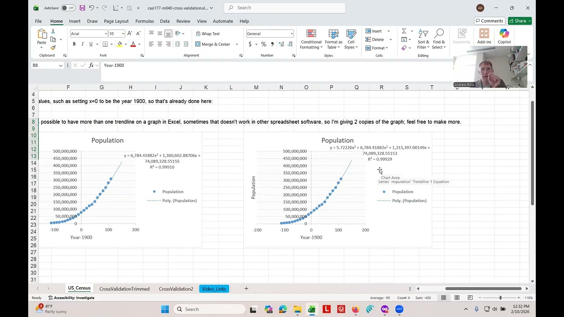Open the File menu

(x=38, y=21)
